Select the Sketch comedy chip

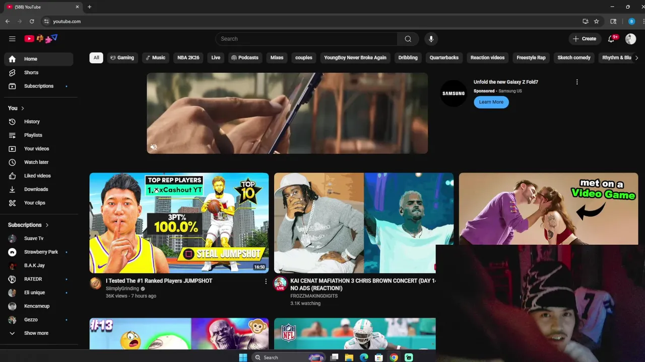tap(574, 58)
